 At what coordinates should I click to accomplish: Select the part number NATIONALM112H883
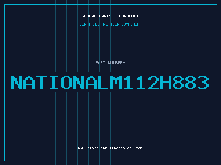coord(110,82)
